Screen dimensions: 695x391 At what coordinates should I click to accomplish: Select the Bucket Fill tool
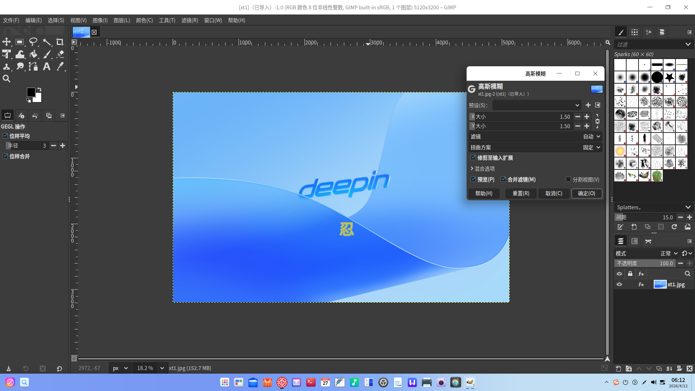[x=33, y=54]
